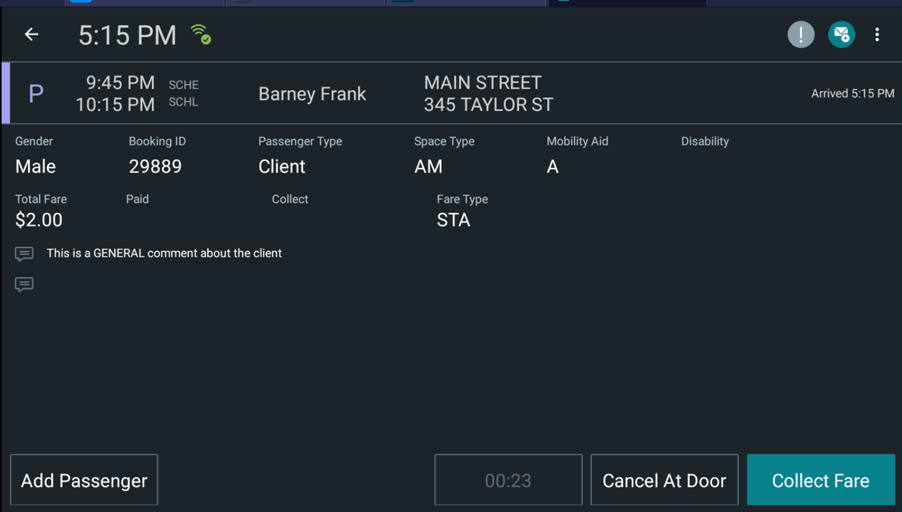Open the second empty comment bubble icon
The width and height of the screenshot is (902, 512).
pyautogui.click(x=24, y=284)
